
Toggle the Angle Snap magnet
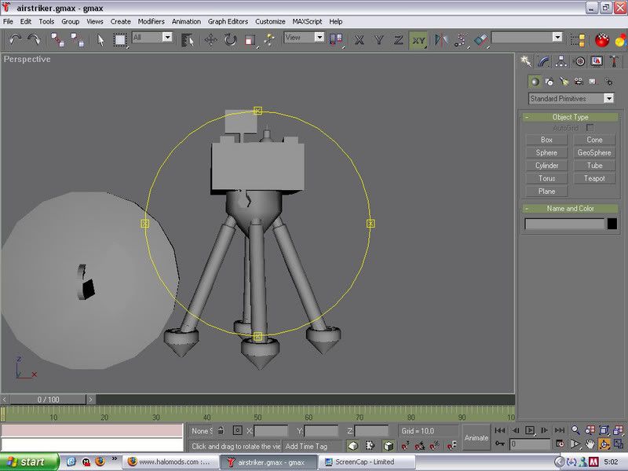click(420, 445)
